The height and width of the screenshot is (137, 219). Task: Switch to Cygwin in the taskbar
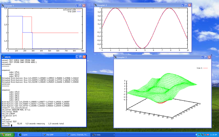point(29,134)
